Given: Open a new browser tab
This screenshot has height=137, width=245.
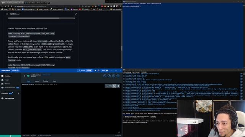Looking at the screenshot, I should [49, 3].
